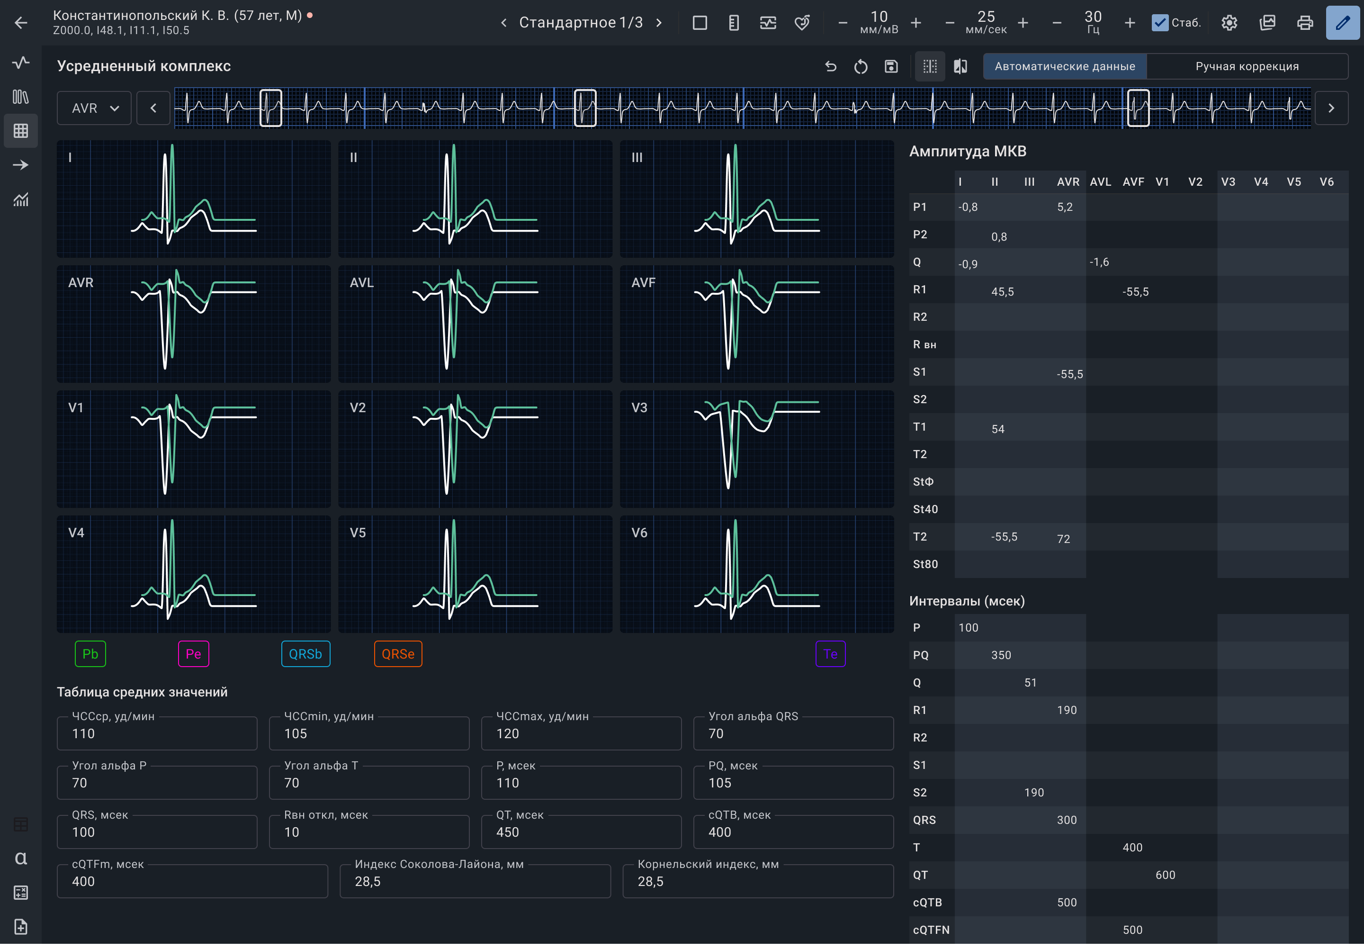Open the ECG waveform sidebar icon
Screen dimensions: 1364x949
[21, 63]
